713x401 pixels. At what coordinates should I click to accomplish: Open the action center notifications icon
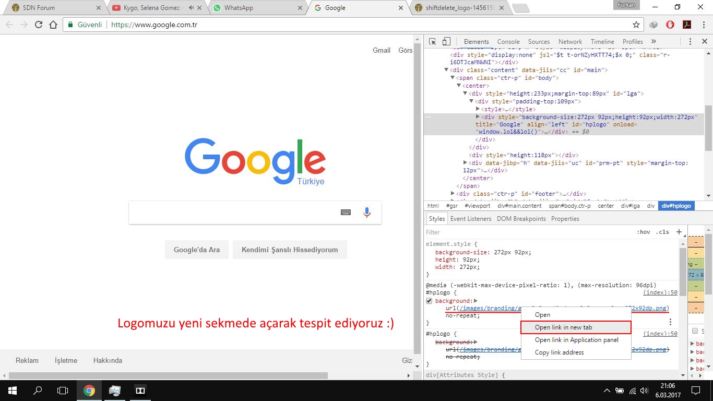pos(695,390)
